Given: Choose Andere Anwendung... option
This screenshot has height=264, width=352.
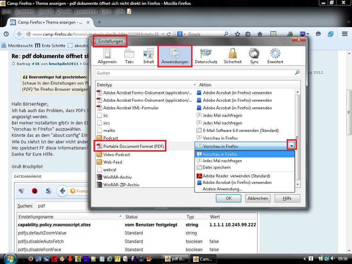Looking at the screenshot, I should coord(245,189).
